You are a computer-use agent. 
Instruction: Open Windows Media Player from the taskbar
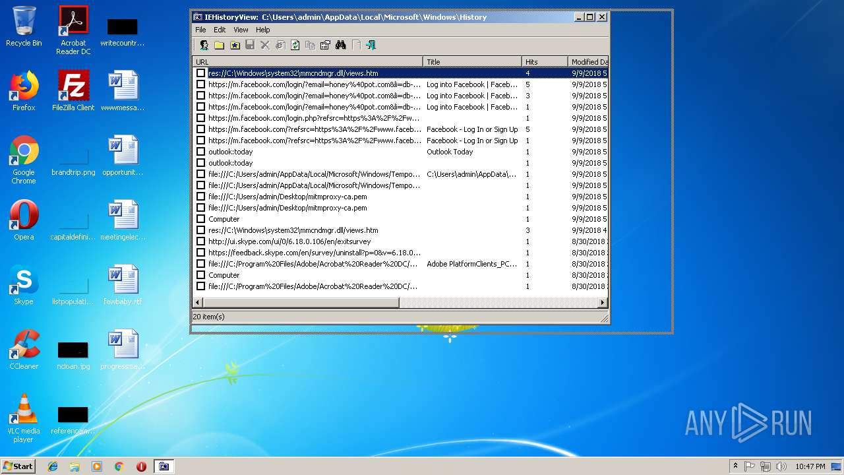pos(97,466)
